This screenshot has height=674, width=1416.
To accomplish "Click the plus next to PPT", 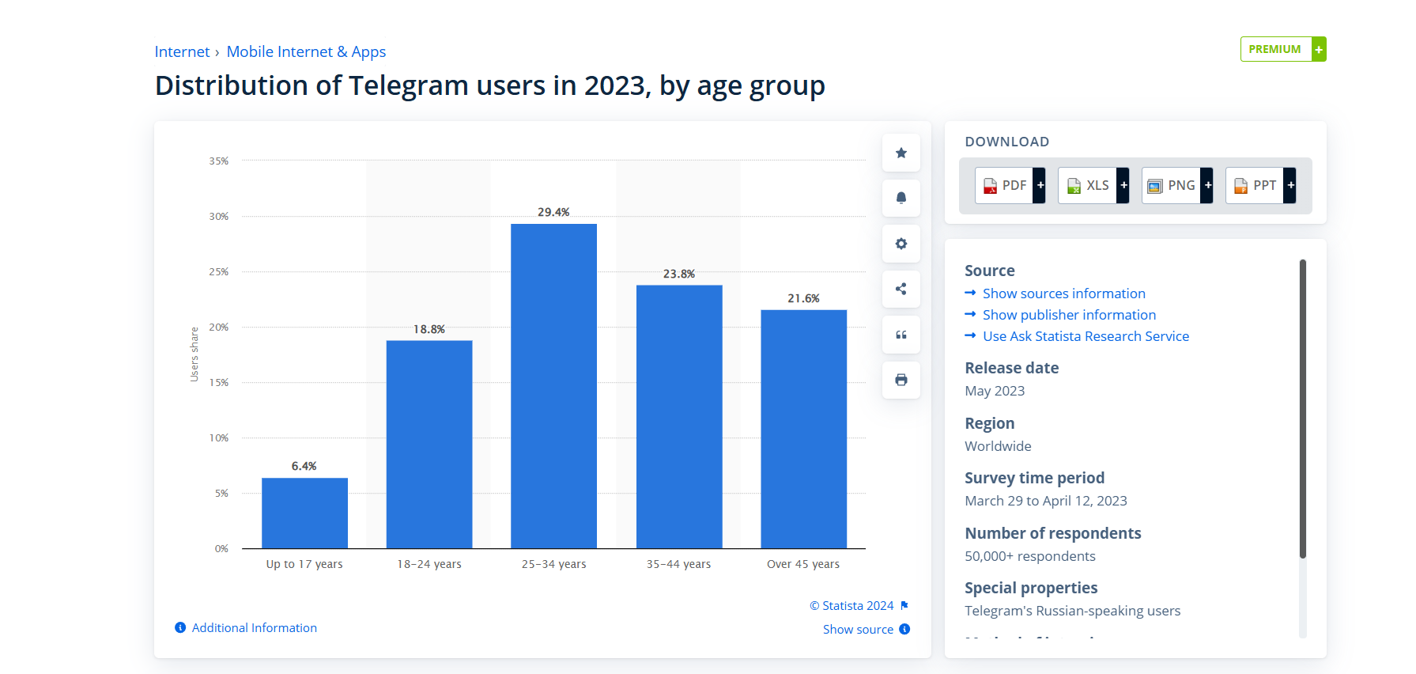I will [x=1290, y=185].
